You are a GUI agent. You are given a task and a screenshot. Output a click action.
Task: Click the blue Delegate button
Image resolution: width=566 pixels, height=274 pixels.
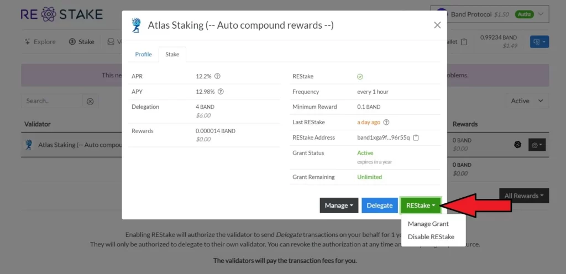pos(380,205)
